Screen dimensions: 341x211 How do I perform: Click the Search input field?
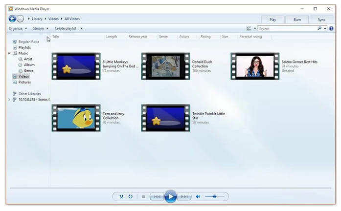(288, 28)
